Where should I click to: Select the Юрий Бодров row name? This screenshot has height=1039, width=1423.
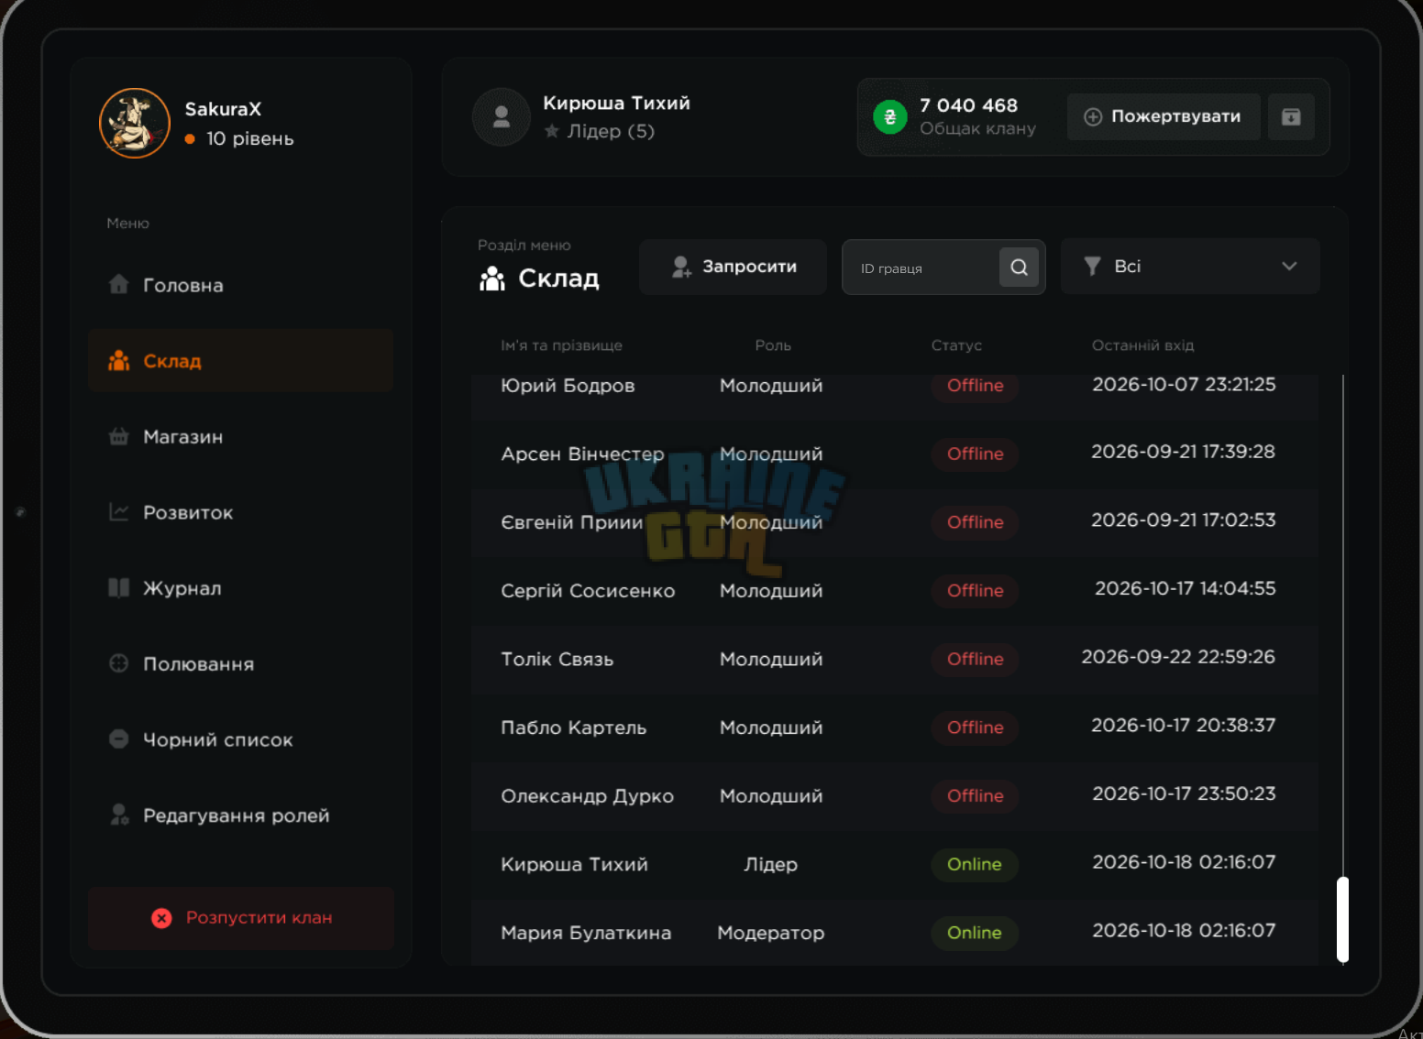point(568,386)
